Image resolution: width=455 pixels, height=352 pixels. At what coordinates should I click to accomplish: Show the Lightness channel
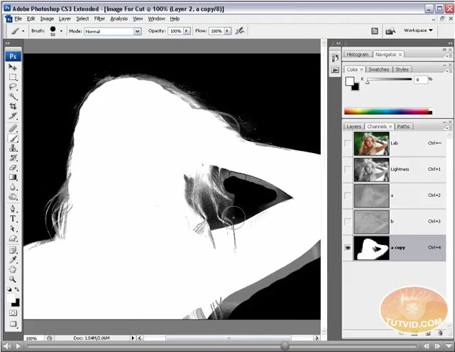[348, 169]
